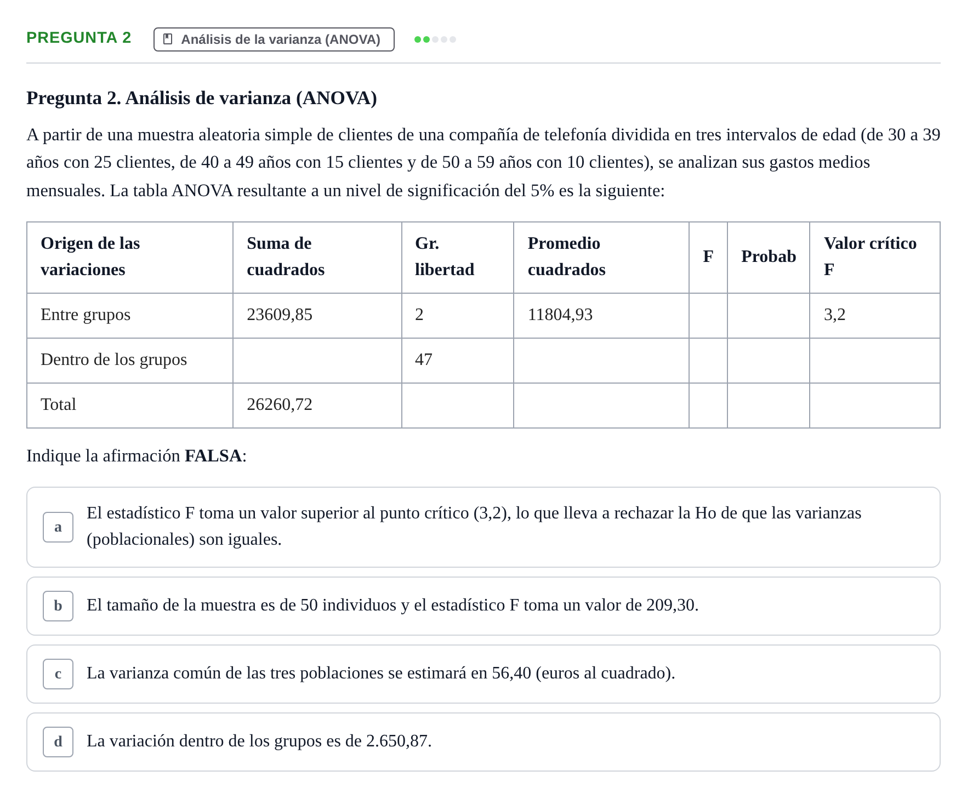The width and height of the screenshot is (967, 799).
Task: Click the bookmark icon in ANOVA tag
Action: click(x=168, y=39)
